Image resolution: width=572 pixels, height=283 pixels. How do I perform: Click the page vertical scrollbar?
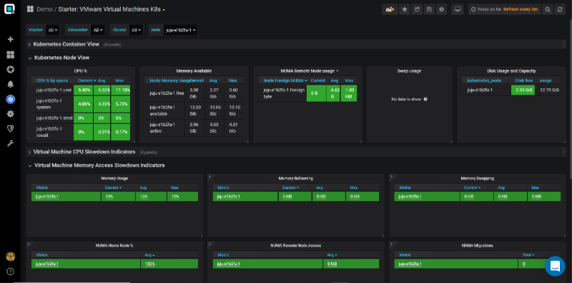coord(570,98)
